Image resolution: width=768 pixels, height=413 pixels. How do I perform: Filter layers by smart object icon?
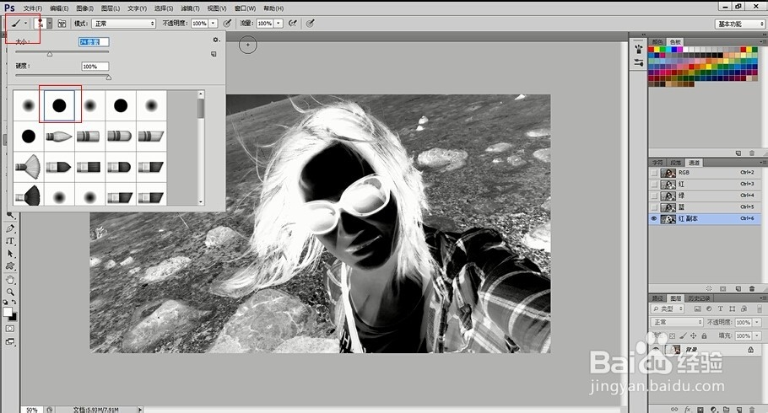(744, 308)
